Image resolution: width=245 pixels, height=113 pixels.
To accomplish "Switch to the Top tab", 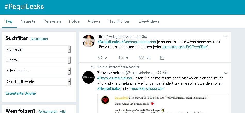I will (9, 21).
